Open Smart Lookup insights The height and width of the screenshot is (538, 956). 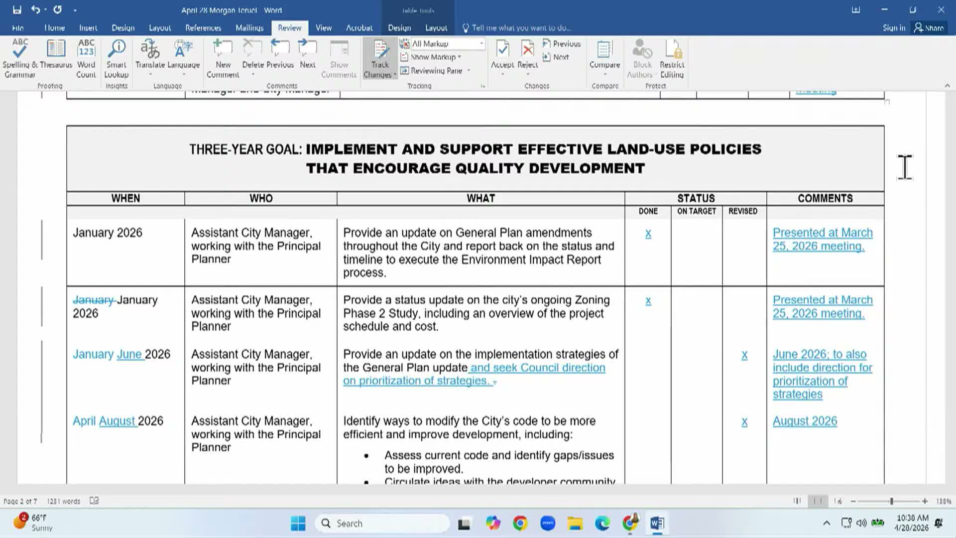(117, 58)
